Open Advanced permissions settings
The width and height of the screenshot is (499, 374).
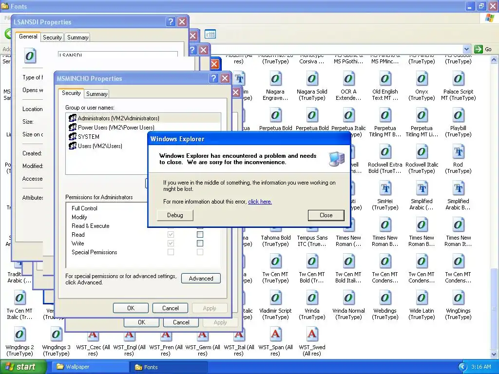point(201,279)
